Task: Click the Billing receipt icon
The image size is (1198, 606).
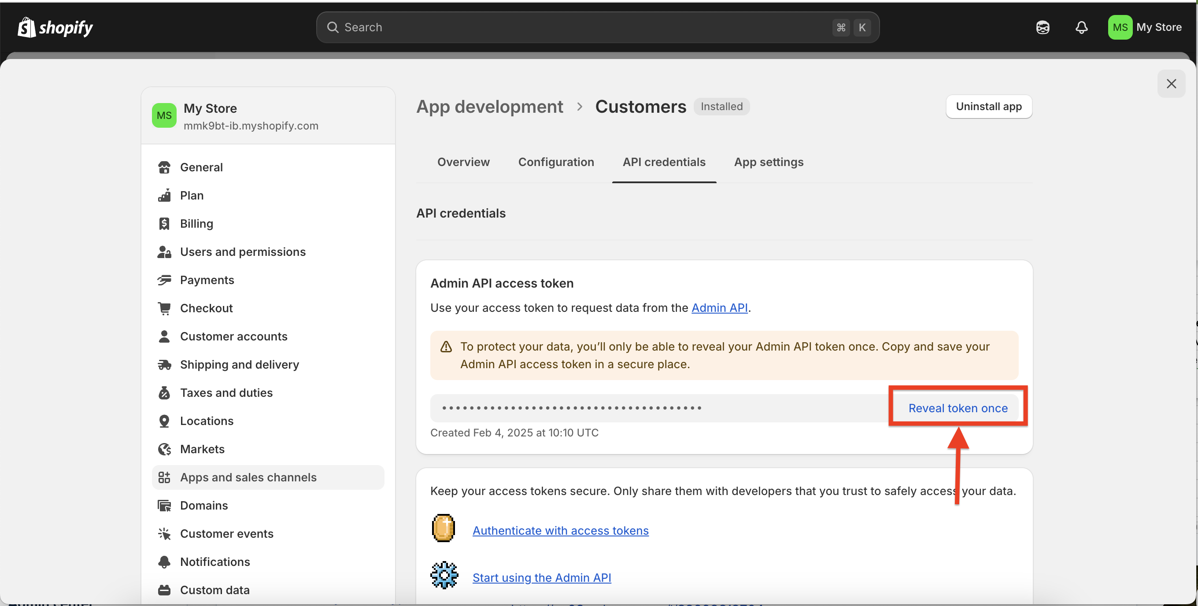Action: pyautogui.click(x=164, y=224)
